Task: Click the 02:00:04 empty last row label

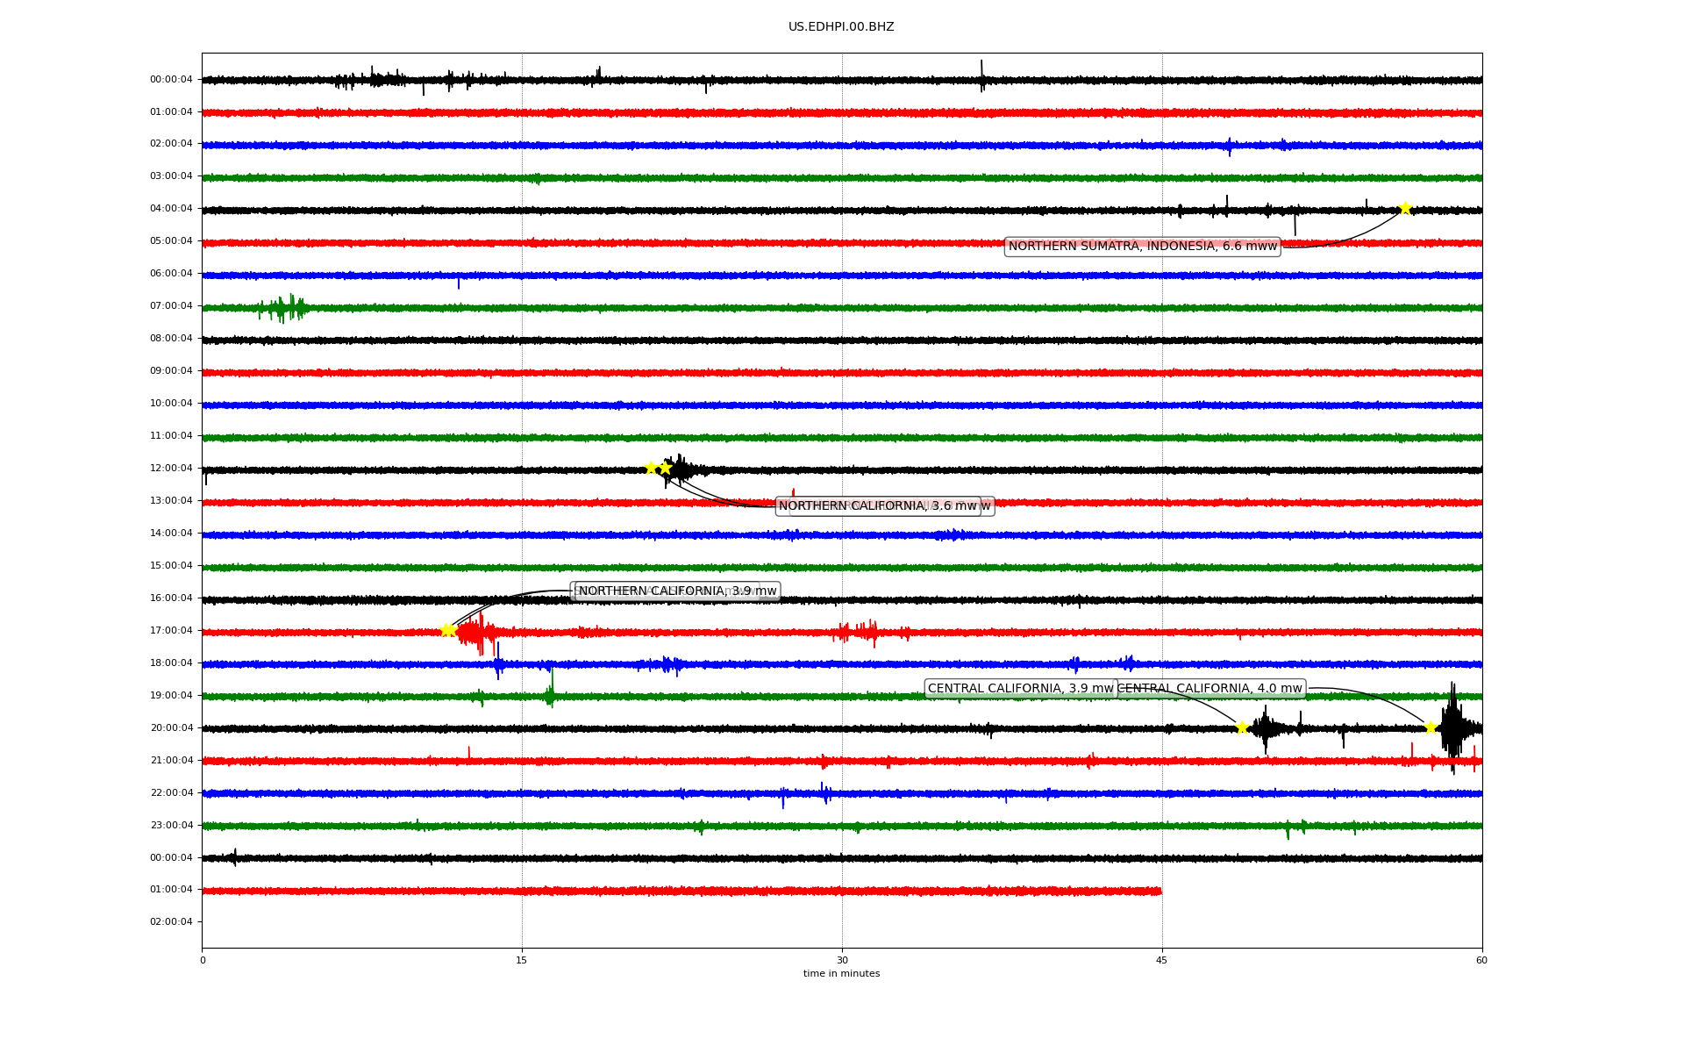Action: (x=171, y=922)
